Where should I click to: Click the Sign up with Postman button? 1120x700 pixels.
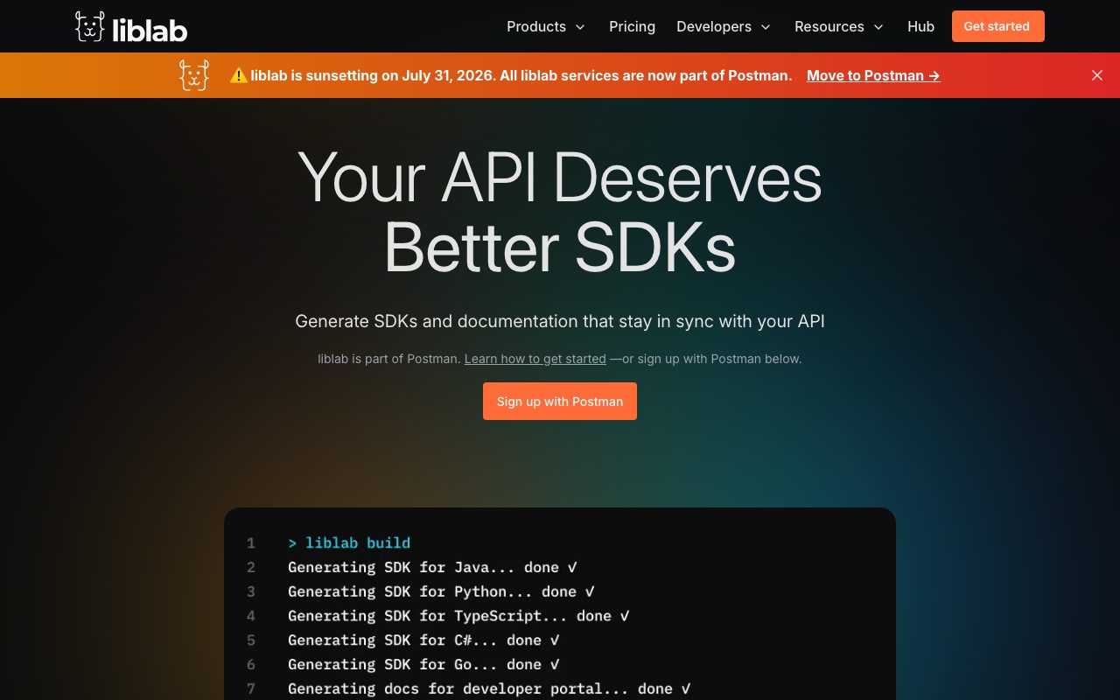(560, 402)
